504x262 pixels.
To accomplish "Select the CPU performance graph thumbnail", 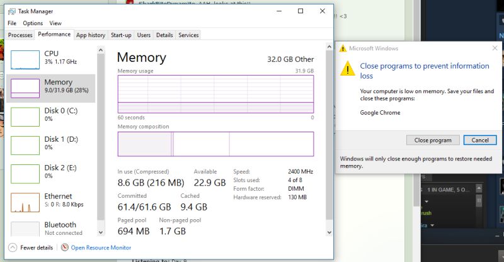I will pos(25,60).
